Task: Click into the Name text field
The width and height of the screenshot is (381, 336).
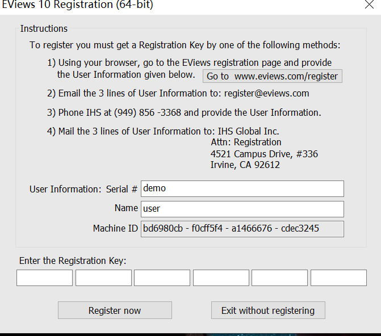Action: pos(242,209)
